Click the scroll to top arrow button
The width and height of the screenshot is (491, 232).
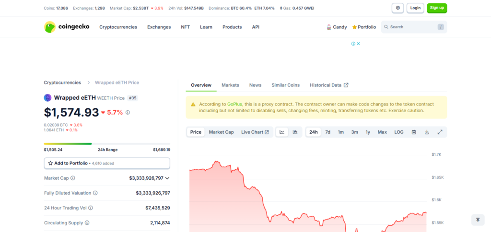coord(478,220)
